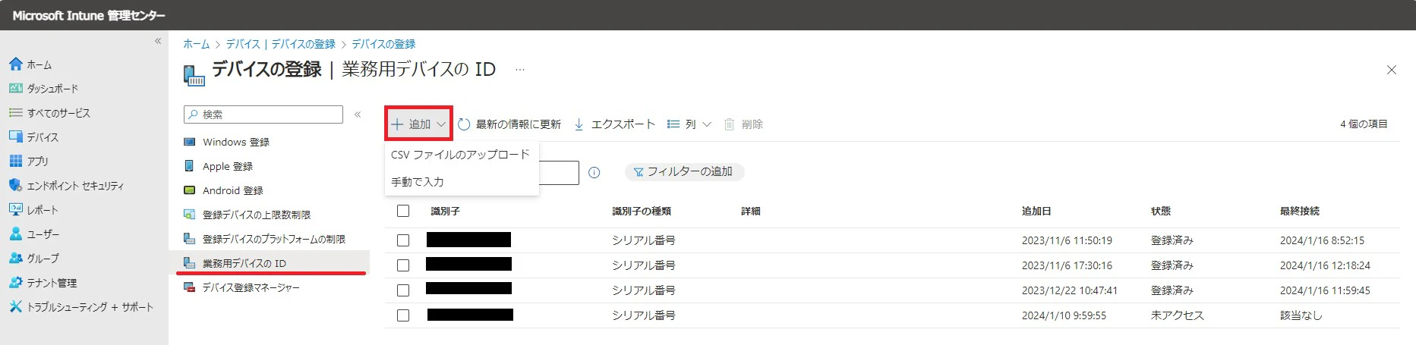The height and width of the screenshot is (345, 1416).
Task: Open the ダッシュボード dashboard icon
Action: [15, 89]
